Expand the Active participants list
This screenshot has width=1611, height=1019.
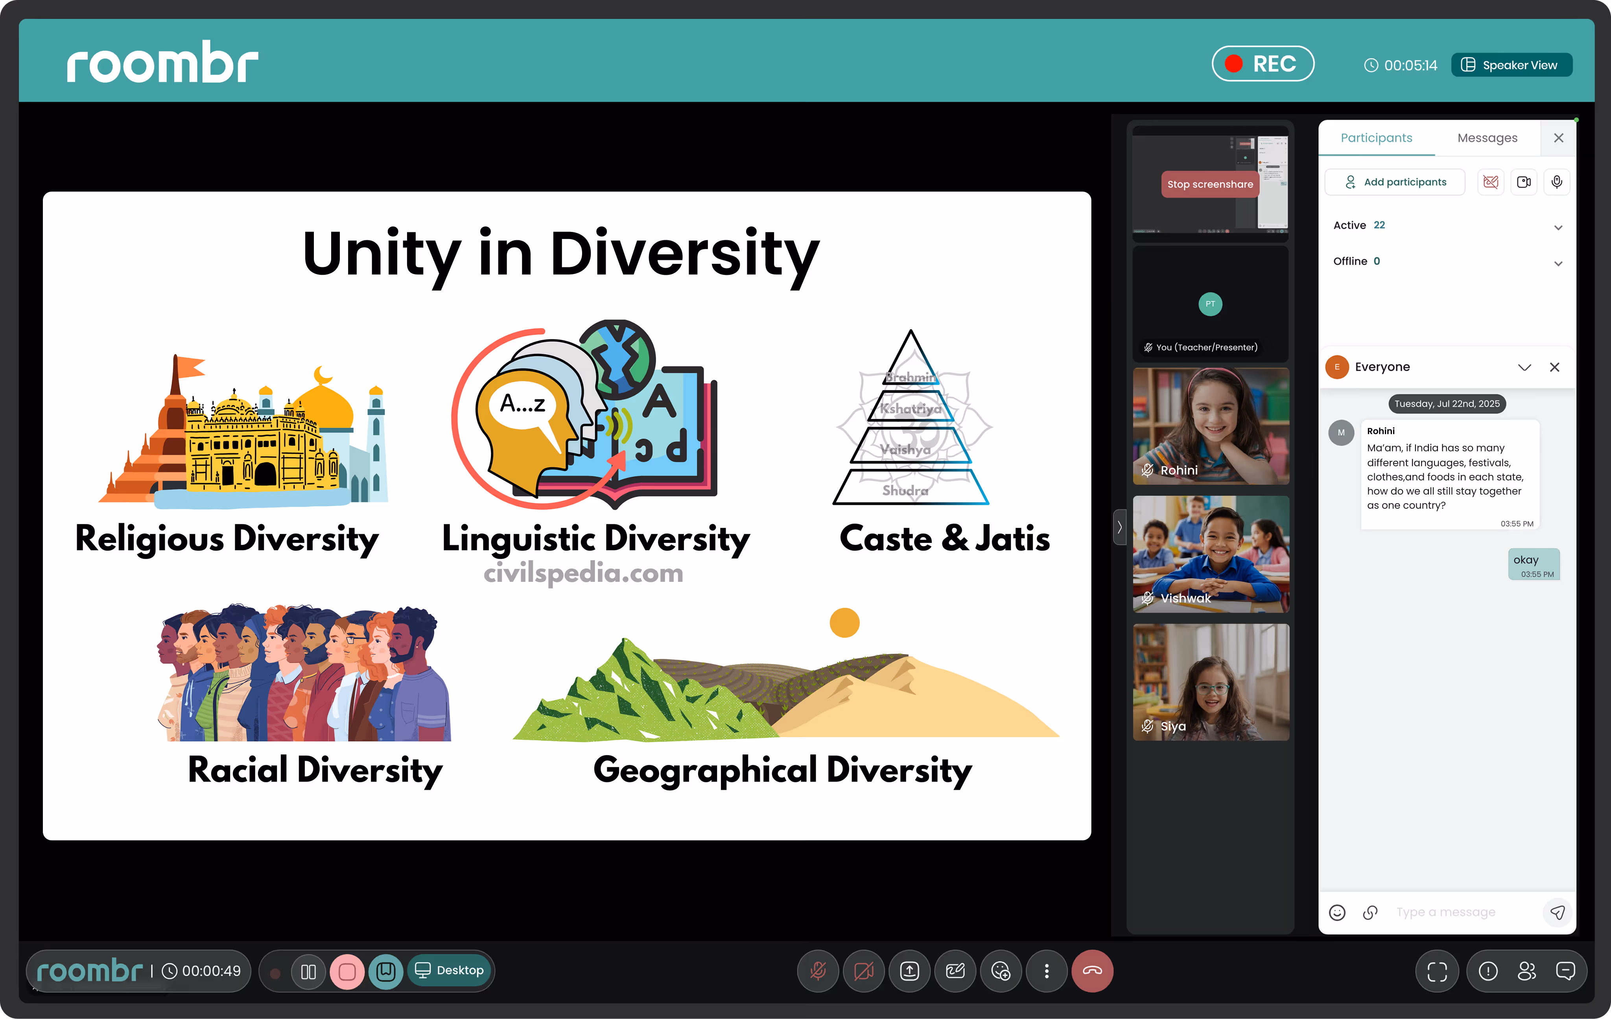coord(1558,227)
